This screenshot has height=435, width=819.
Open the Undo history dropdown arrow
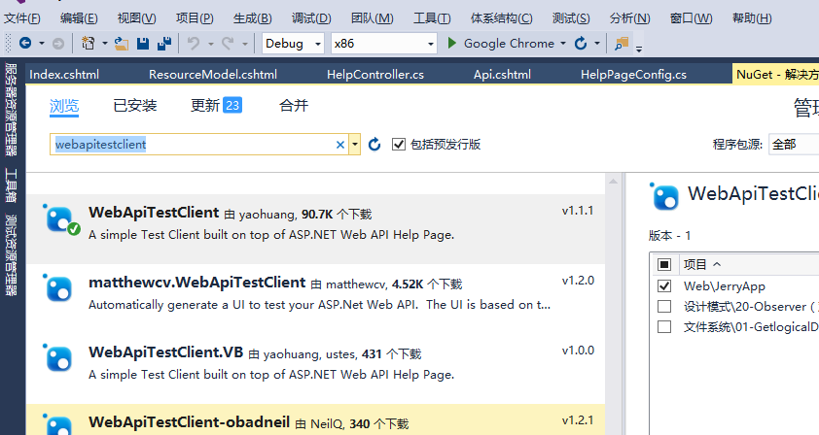click(210, 44)
